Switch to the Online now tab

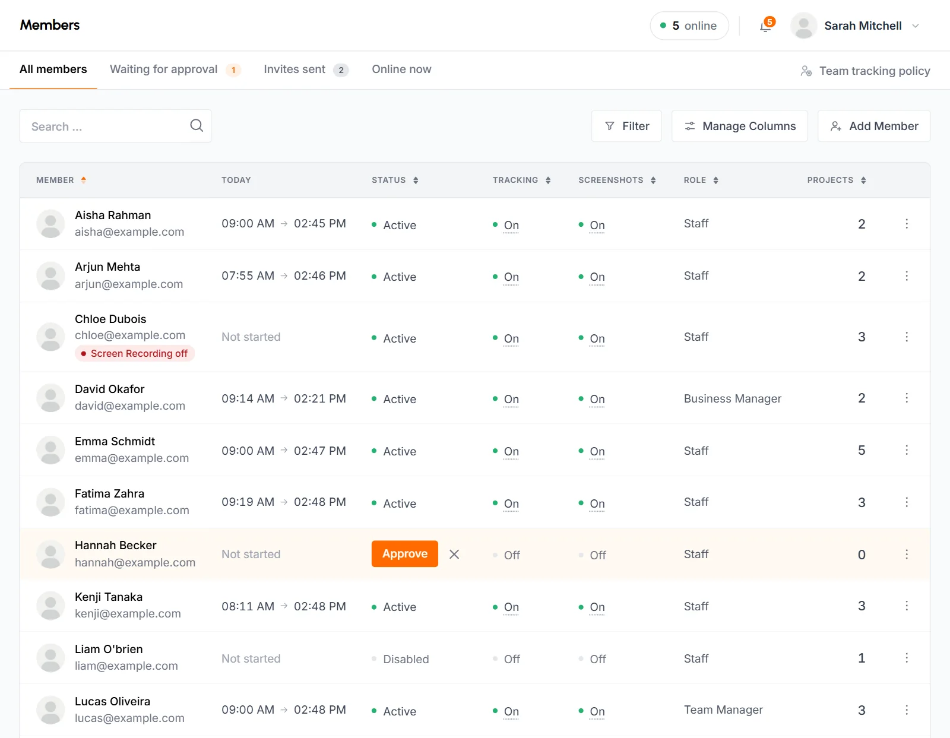pyautogui.click(x=401, y=69)
